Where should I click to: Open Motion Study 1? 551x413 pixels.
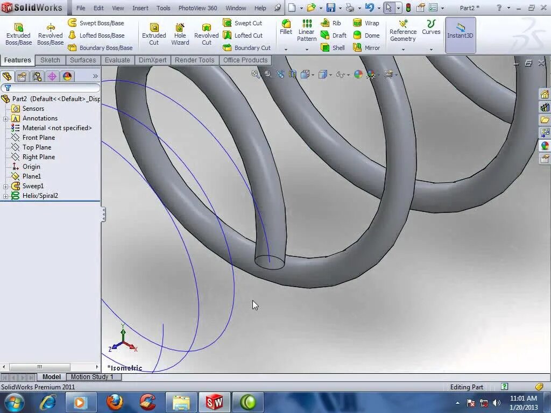tap(93, 376)
